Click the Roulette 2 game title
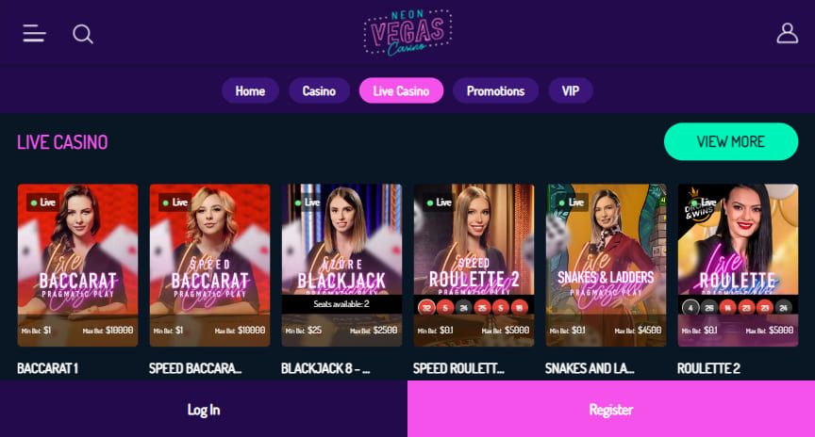The width and height of the screenshot is (815, 437). (x=708, y=368)
